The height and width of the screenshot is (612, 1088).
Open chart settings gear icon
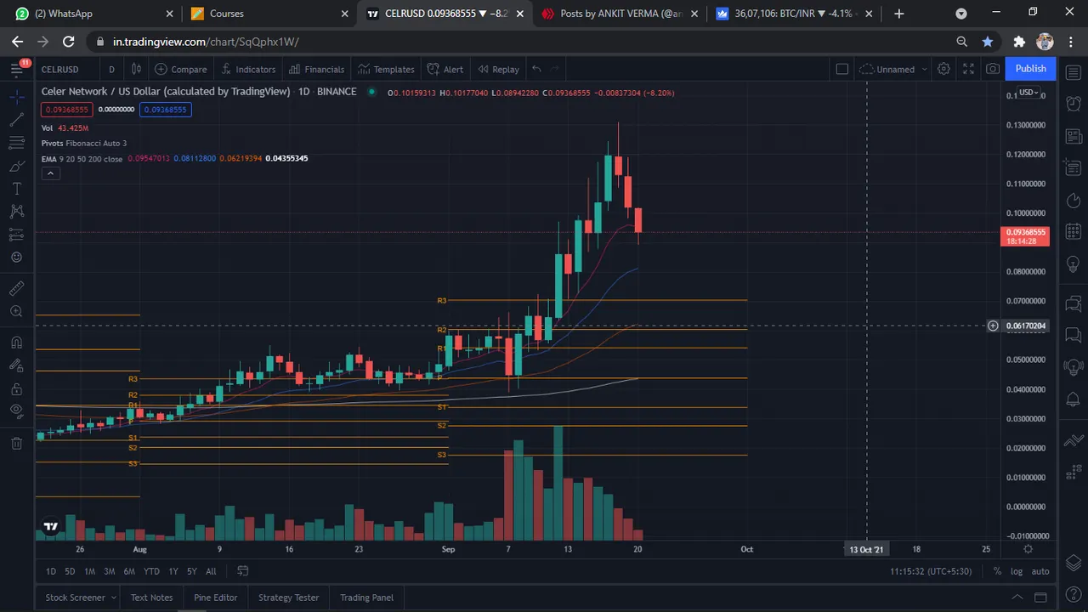(943, 69)
